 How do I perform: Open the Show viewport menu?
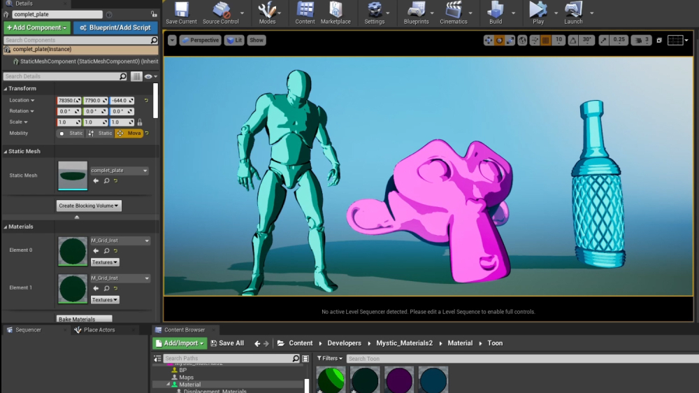(x=257, y=40)
